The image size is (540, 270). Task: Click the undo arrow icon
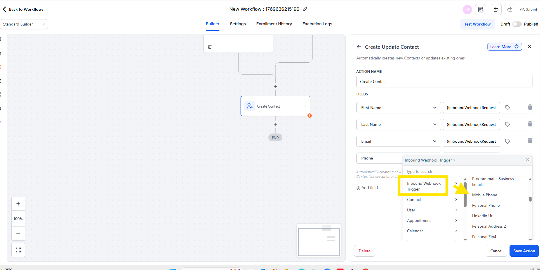point(496,10)
